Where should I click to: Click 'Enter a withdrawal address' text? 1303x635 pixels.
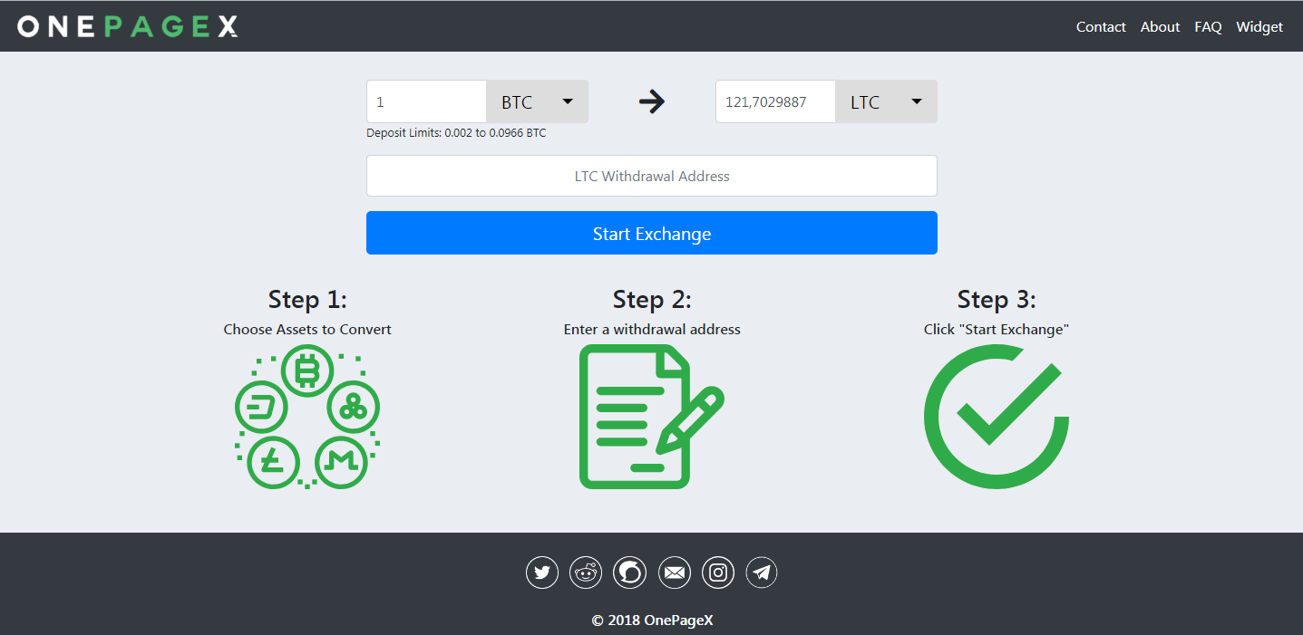(x=652, y=330)
